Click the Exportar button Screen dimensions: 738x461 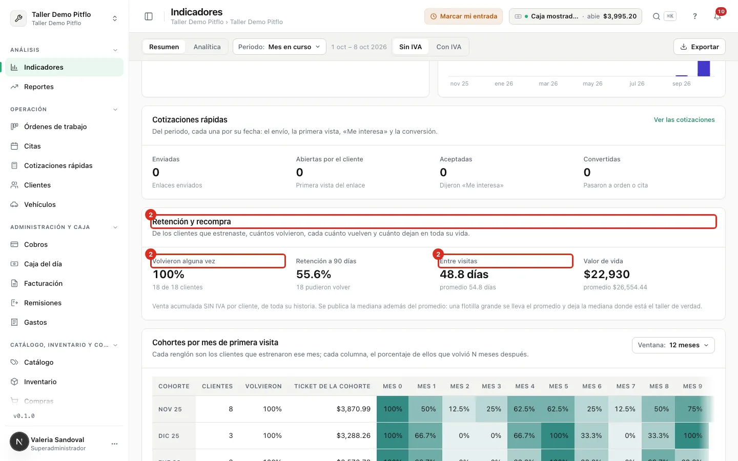point(700,47)
